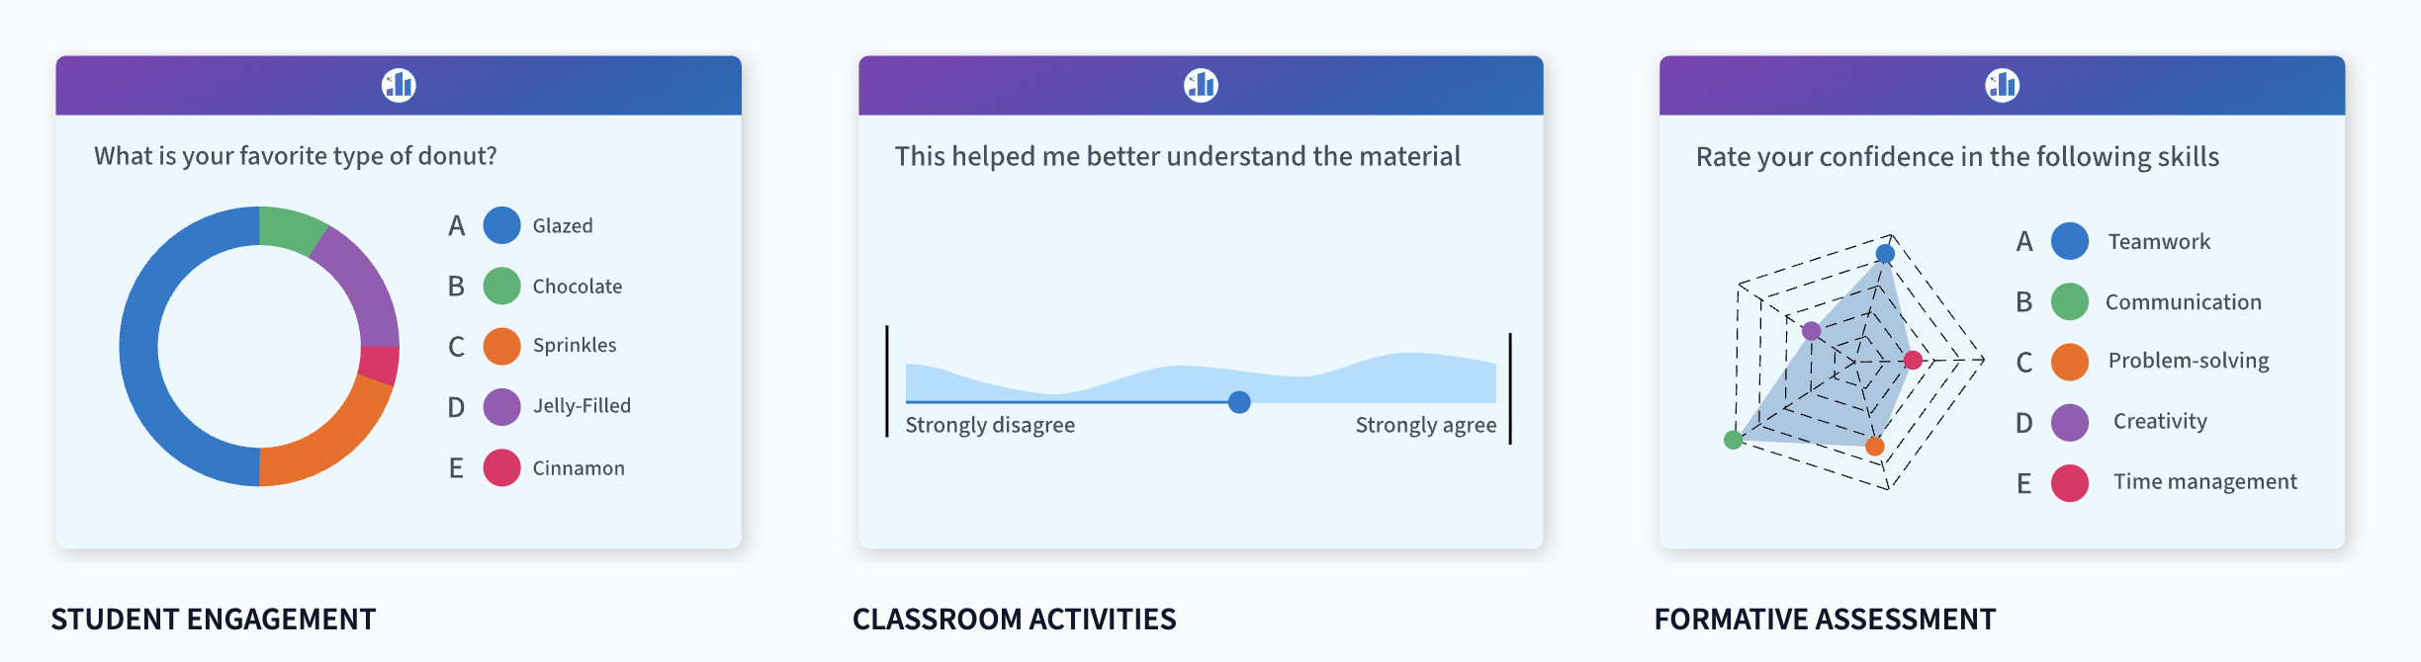Click the poll icon above the confidence rating

point(2002,85)
